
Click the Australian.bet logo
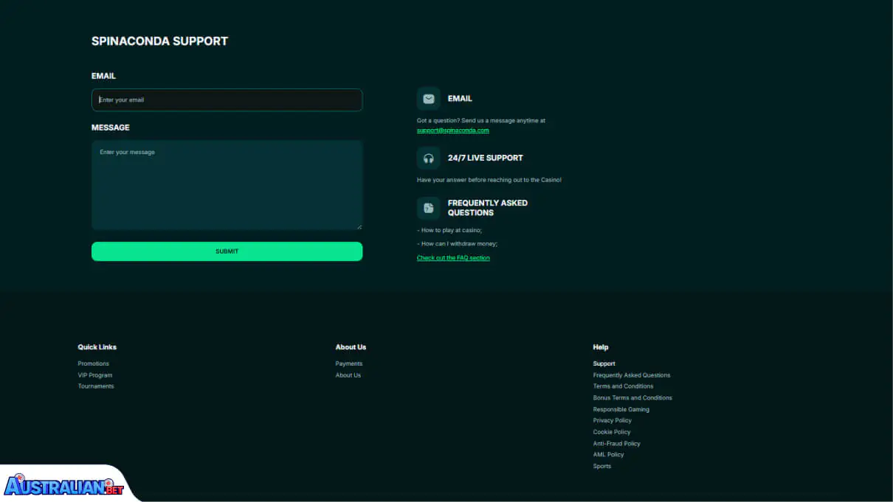[63, 483]
